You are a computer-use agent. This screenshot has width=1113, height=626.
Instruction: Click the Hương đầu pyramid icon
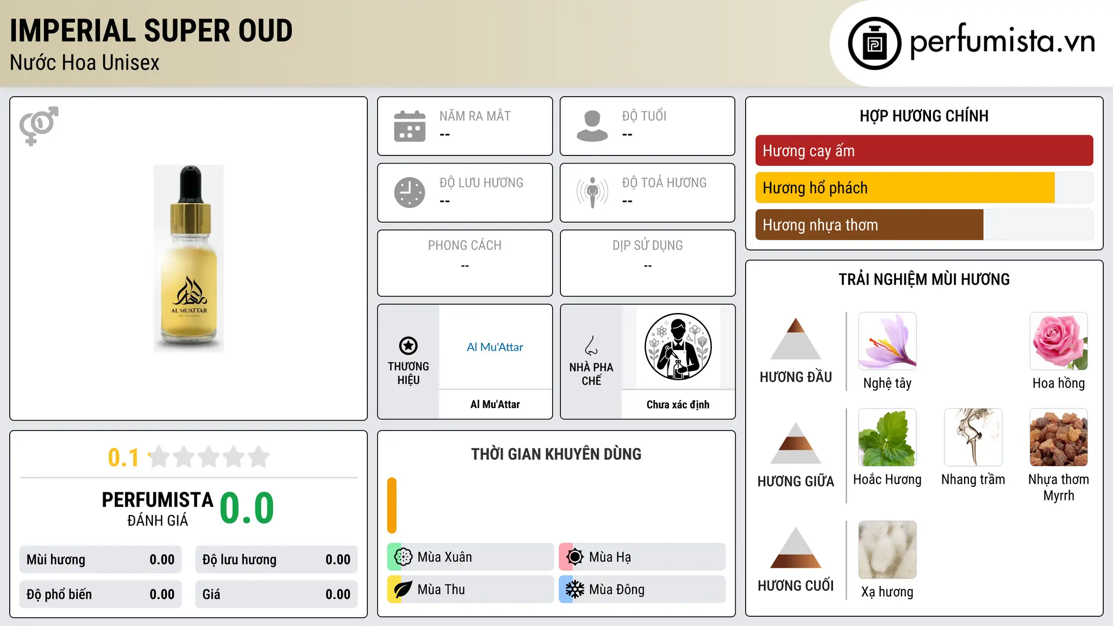point(796,339)
